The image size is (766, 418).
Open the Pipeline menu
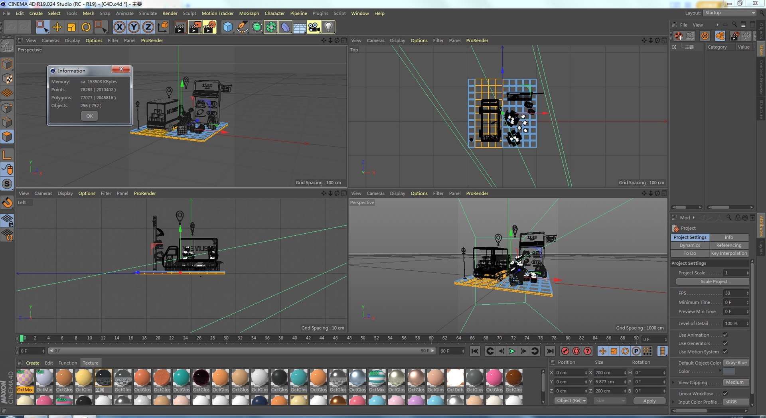(298, 13)
